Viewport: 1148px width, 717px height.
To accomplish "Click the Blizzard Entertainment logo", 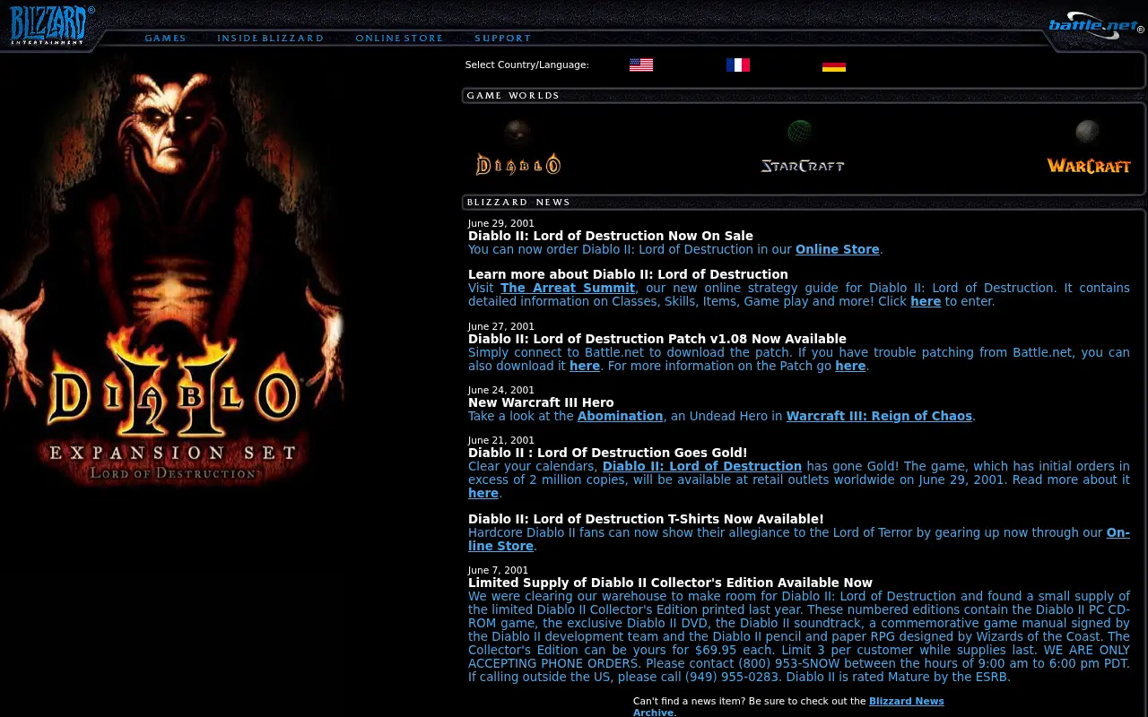I will tap(51, 24).
